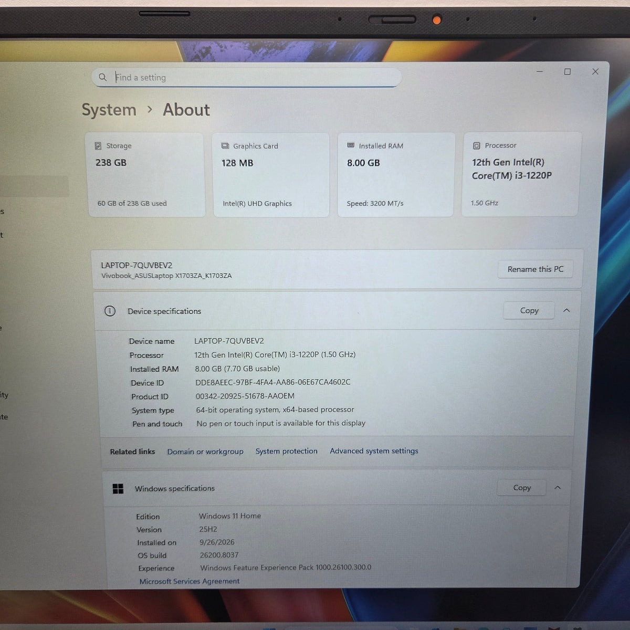The image size is (630, 630).
Task: Close the Settings window
Action: pyautogui.click(x=595, y=71)
